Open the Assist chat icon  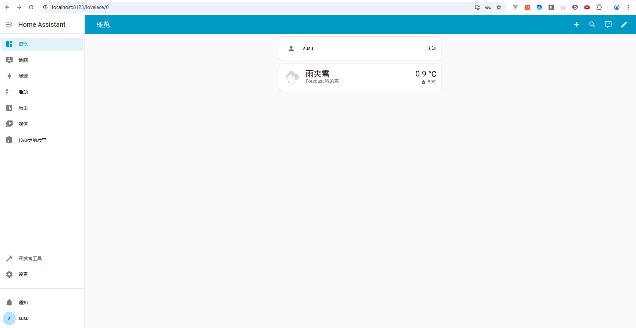coord(608,24)
